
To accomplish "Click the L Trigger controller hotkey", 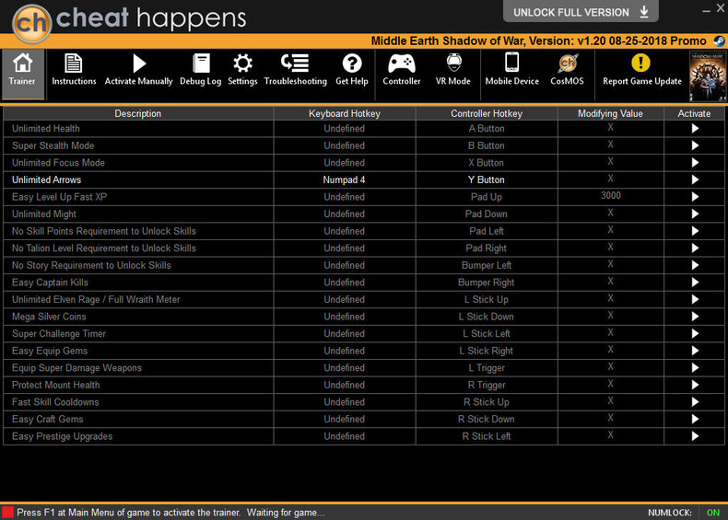I will point(487,368).
